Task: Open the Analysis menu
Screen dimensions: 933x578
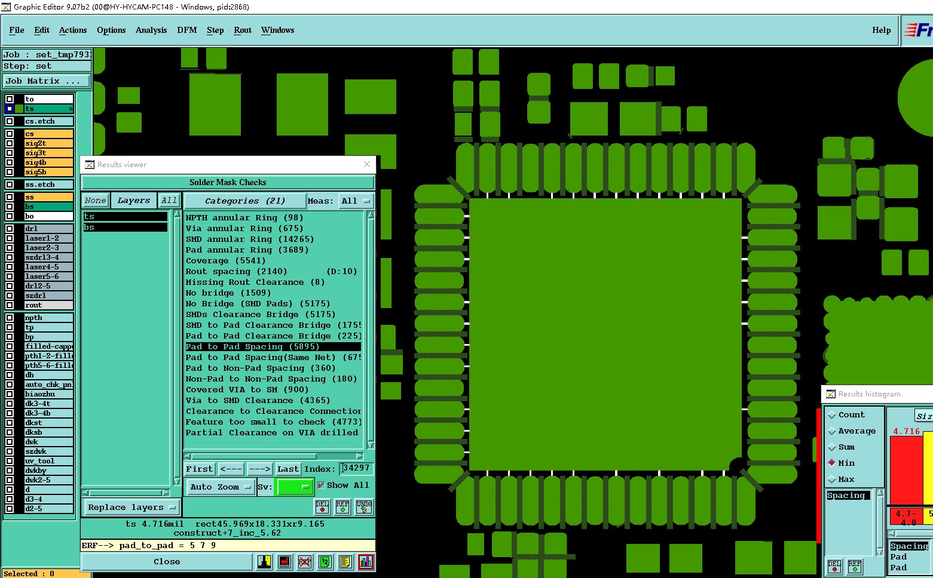Action: point(151,30)
